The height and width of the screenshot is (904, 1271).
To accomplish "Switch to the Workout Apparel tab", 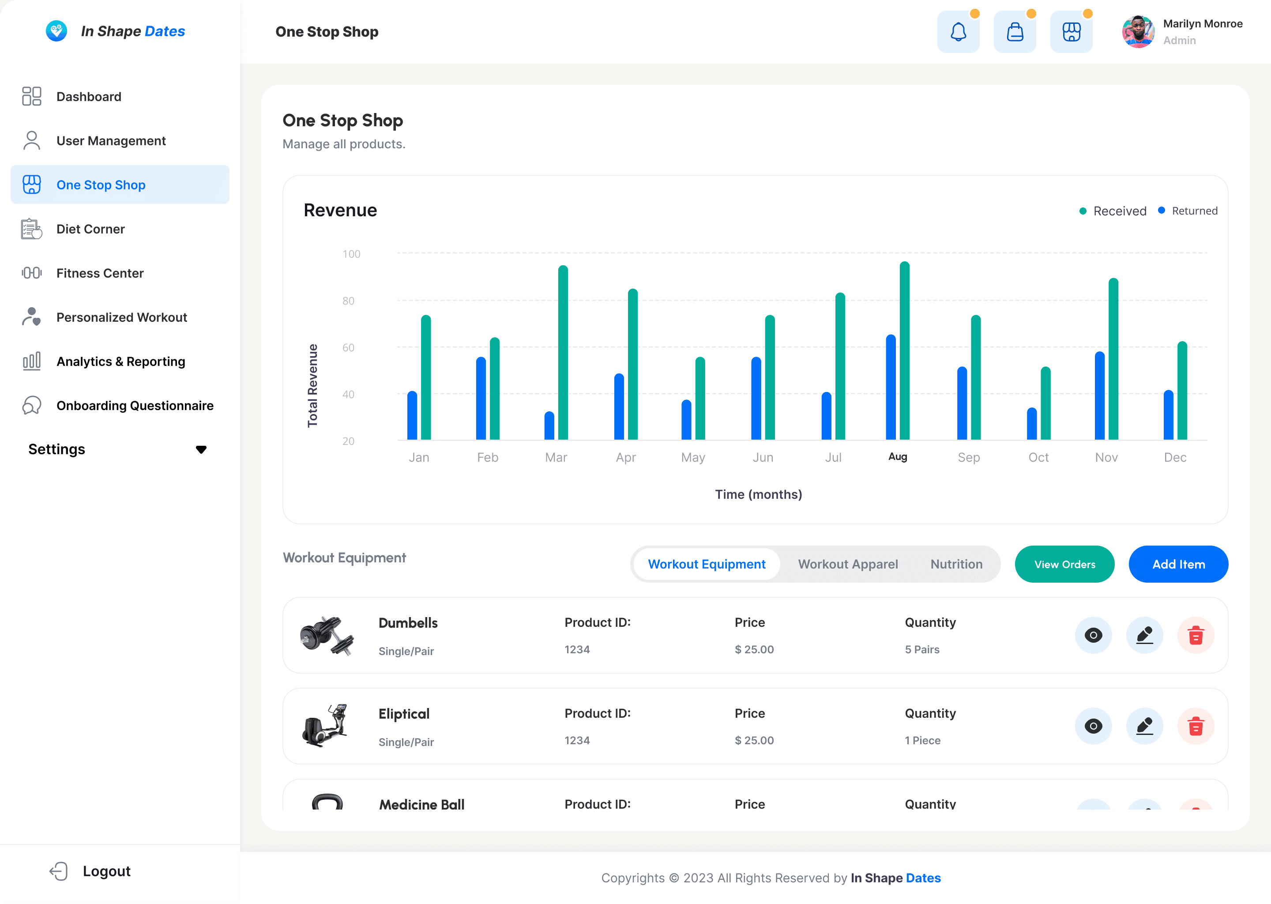I will coord(847,564).
